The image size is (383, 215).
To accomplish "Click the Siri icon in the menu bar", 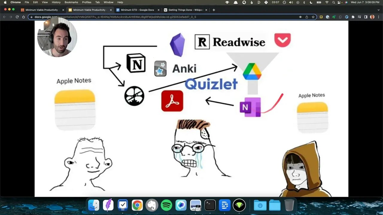I will coord(346,2).
